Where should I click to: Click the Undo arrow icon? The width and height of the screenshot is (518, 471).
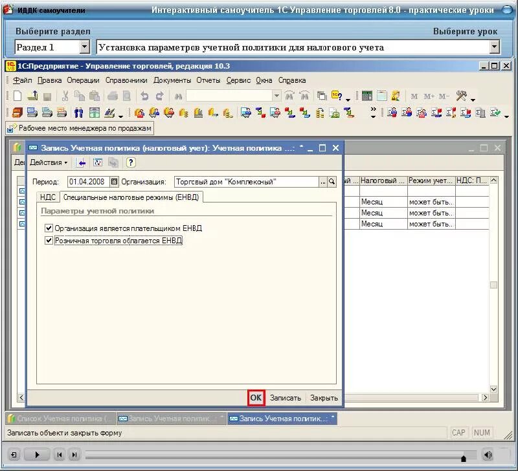[144, 96]
